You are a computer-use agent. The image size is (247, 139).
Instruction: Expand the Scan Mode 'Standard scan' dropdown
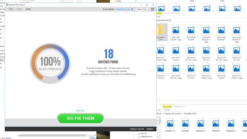(124, 9)
